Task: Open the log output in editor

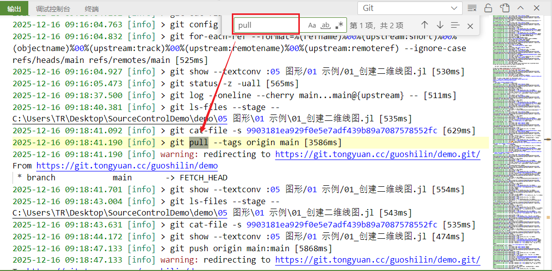Action: tap(504, 8)
